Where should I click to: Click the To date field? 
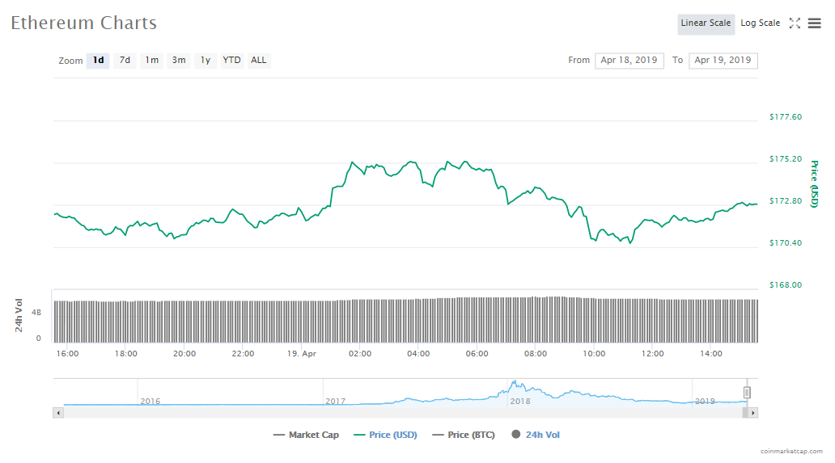pyautogui.click(x=723, y=61)
